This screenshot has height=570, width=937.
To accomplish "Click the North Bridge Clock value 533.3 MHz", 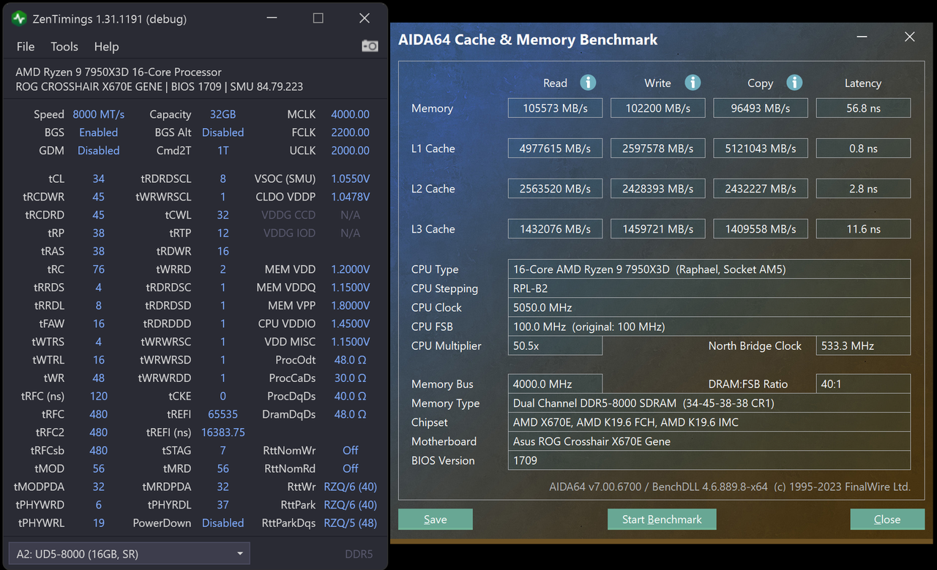I will click(x=863, y=345).
